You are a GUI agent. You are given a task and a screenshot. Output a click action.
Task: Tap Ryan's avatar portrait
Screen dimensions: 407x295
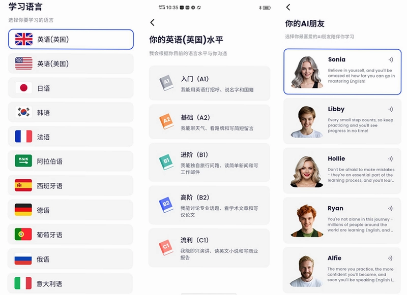coord(307,220)
